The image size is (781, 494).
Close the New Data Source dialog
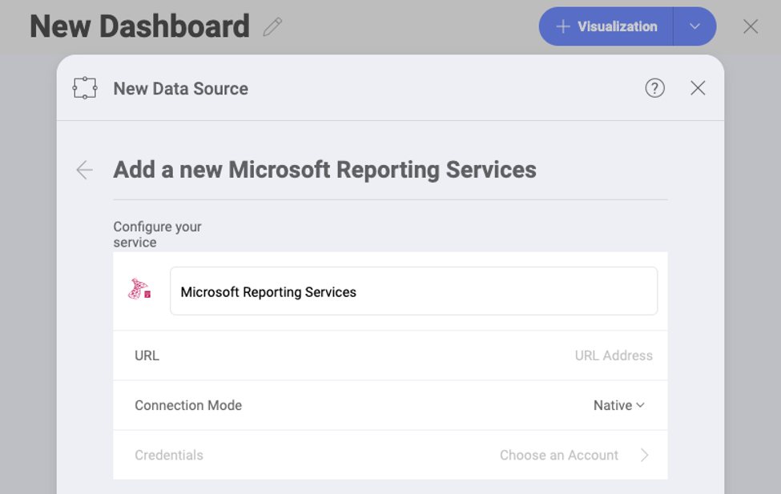coord(698,88)
